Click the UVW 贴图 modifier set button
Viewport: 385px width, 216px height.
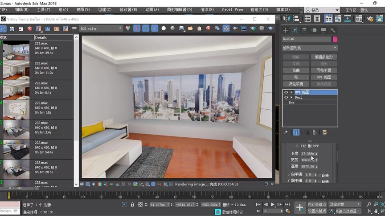pos(324,77)
